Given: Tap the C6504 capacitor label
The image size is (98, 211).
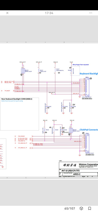Looking at the screenshot, I should point(74,107).
